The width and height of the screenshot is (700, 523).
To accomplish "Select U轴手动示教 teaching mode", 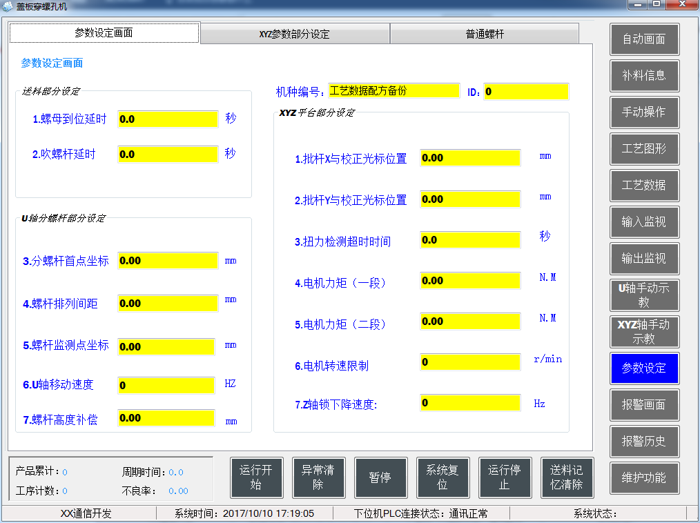I will (644, 295).
